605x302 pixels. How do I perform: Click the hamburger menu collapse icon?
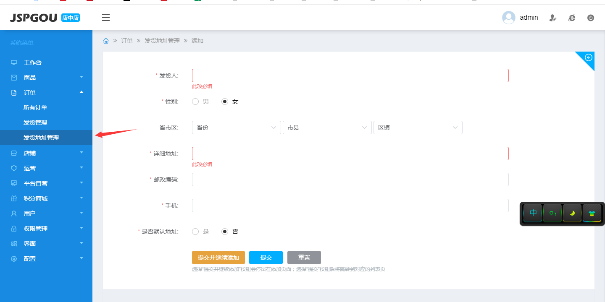(106, 18)
